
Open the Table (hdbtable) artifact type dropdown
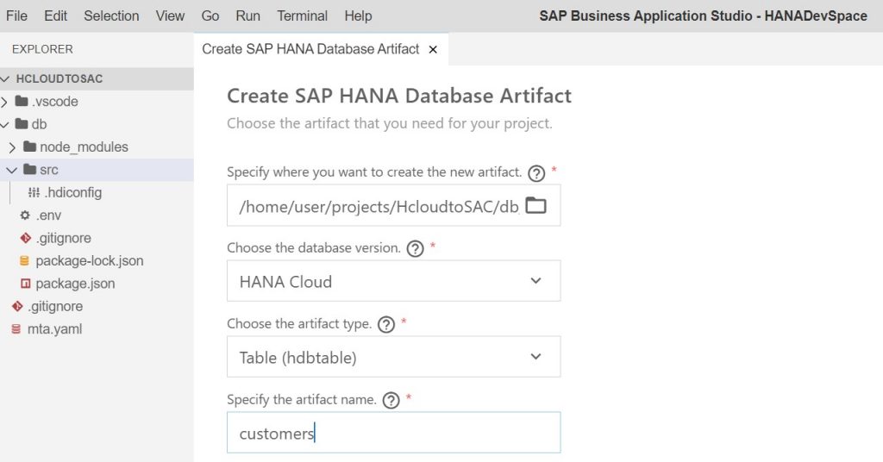pyautogui.click(x=393, y=357)
